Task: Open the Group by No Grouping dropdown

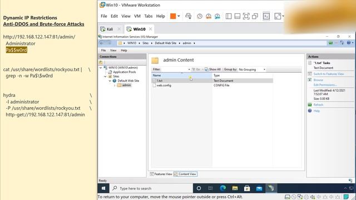Action: [252, 69]
